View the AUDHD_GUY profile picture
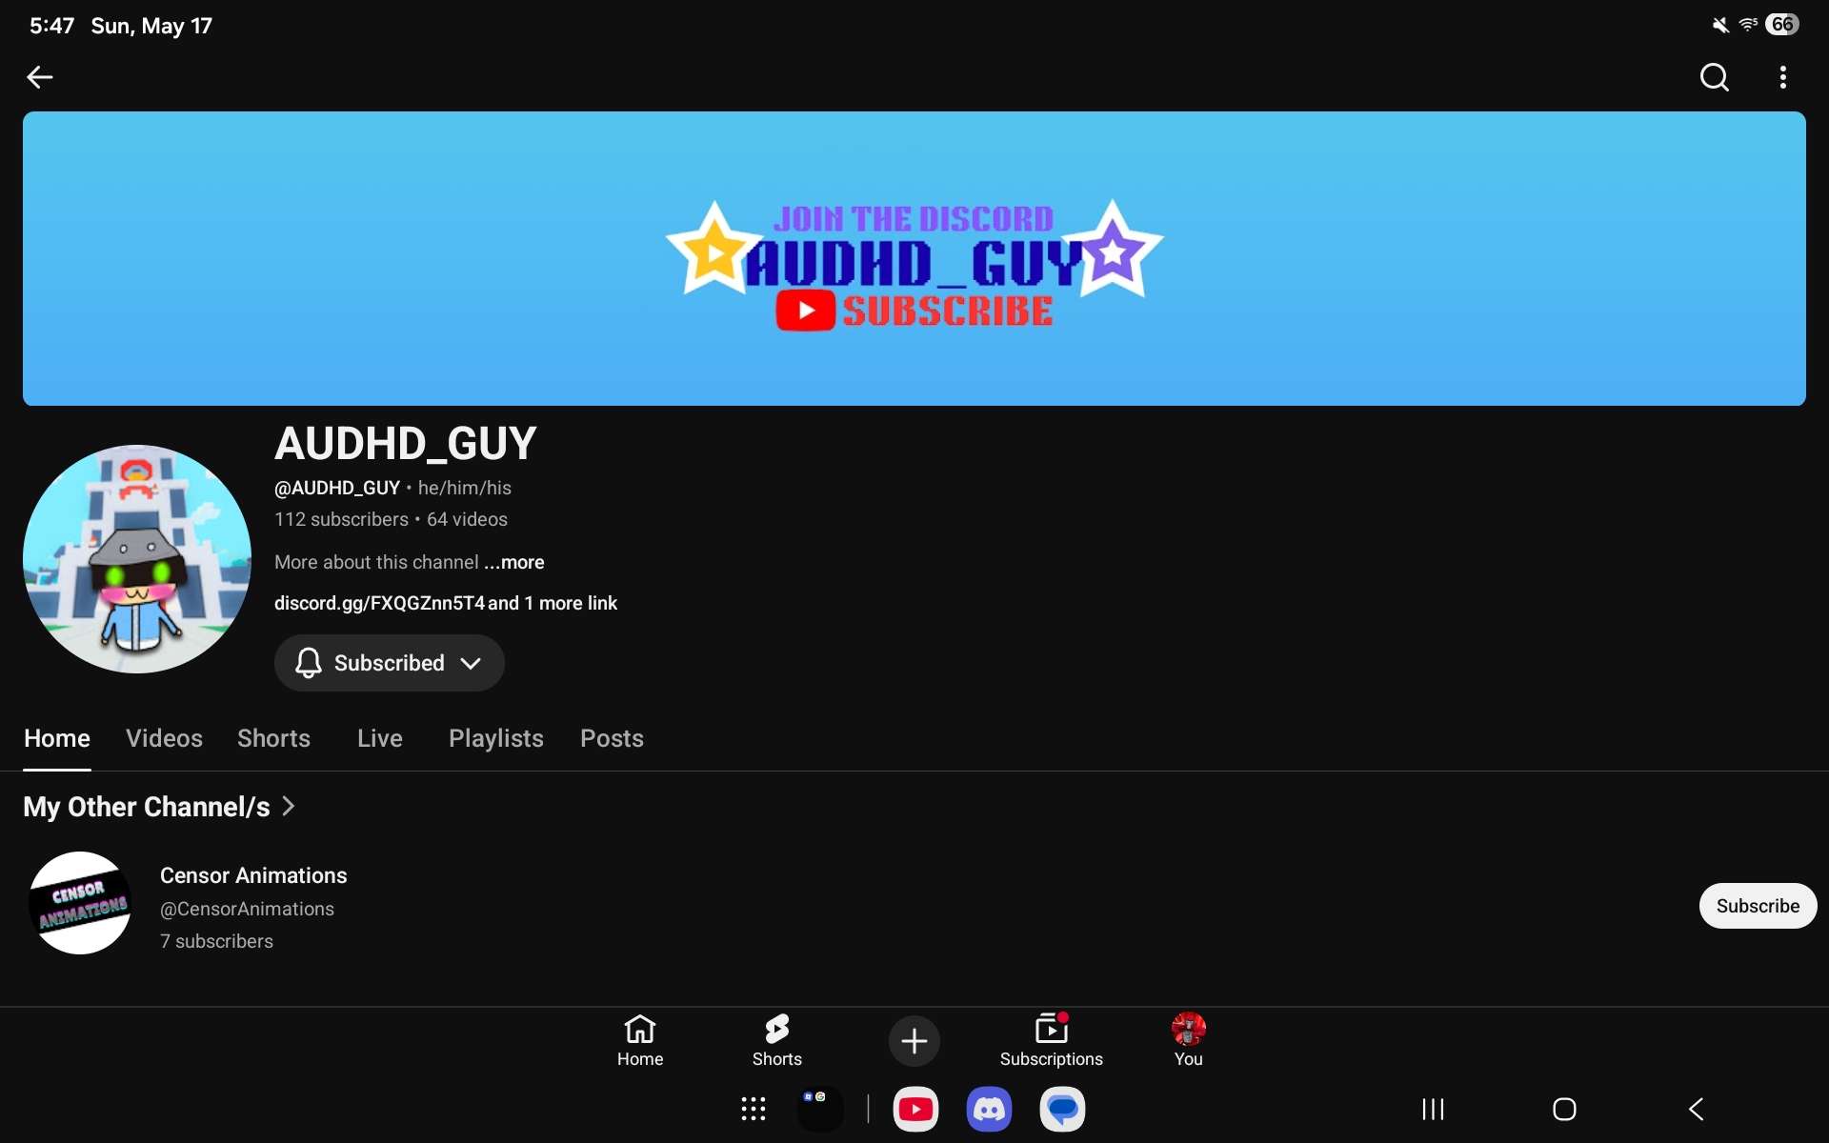1829x1143 pixels. [x=137, y=559]
